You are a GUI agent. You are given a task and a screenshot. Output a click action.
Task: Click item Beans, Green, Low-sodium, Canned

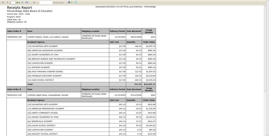pyautogui.click(x=48, y=37)
